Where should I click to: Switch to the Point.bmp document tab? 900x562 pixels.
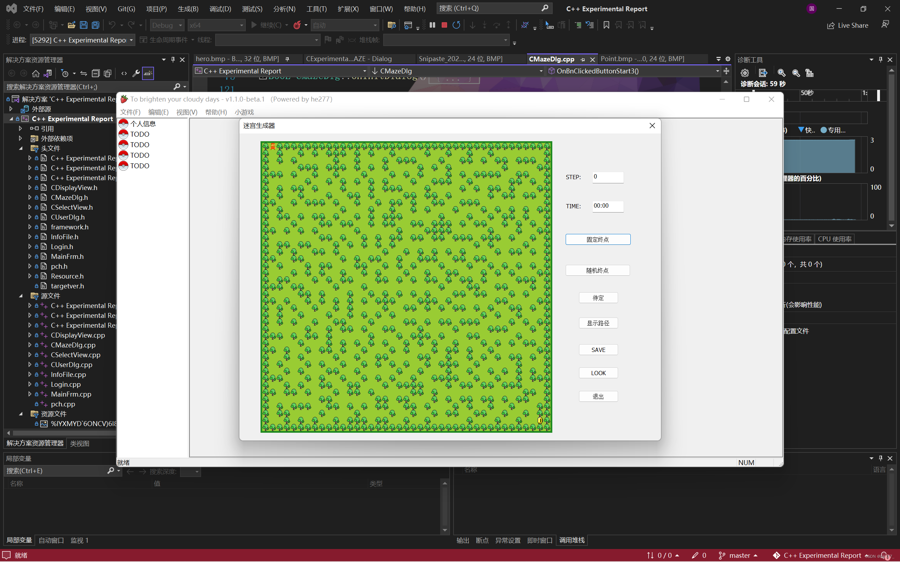tap(642, 59)
